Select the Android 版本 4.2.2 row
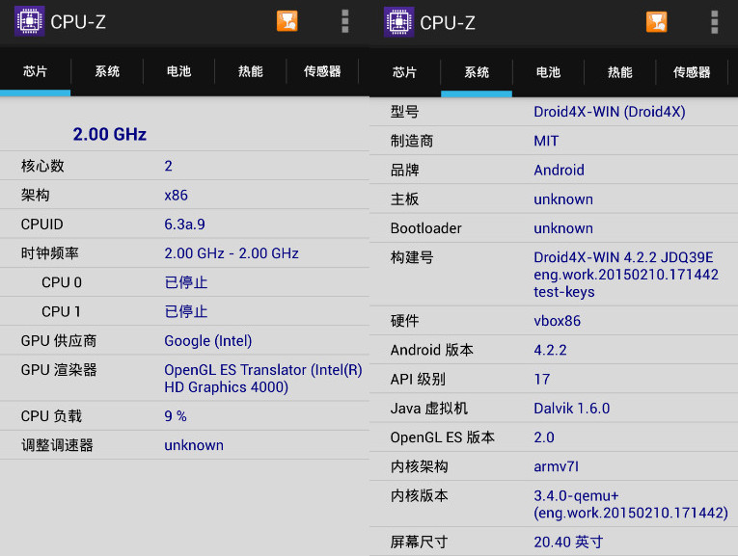The height and width of the screenshot is (556, 738). 553,350
